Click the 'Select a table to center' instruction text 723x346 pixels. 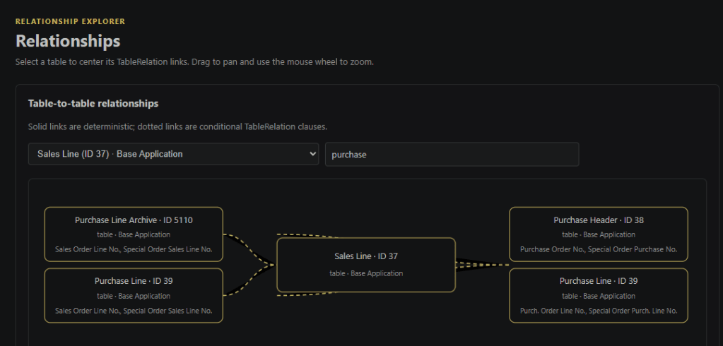[194, 61]
